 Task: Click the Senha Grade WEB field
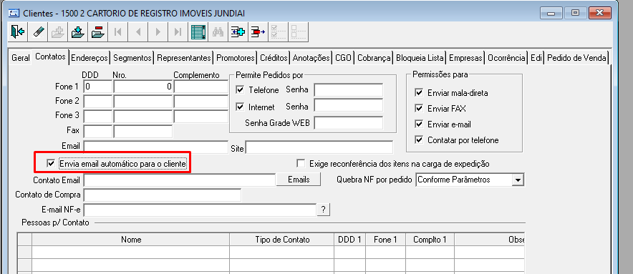[x=349, y=122]
